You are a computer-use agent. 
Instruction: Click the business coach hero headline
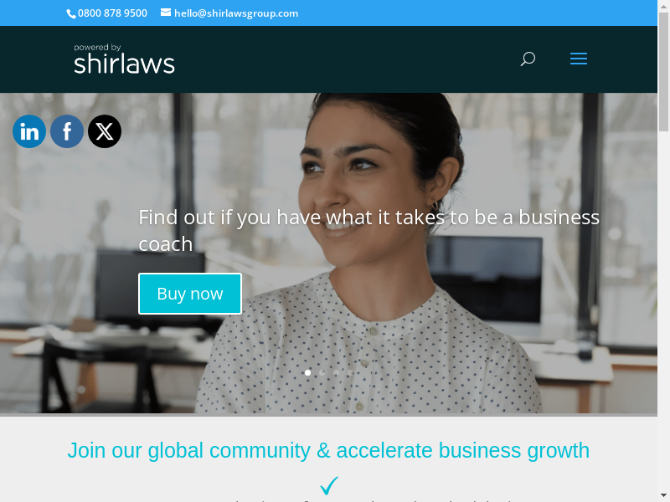pyautogui.click(x=368, y=231)
